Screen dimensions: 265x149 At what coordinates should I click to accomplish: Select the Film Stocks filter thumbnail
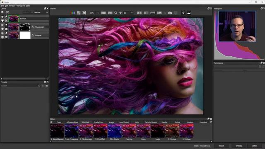[x=115, y=131]
